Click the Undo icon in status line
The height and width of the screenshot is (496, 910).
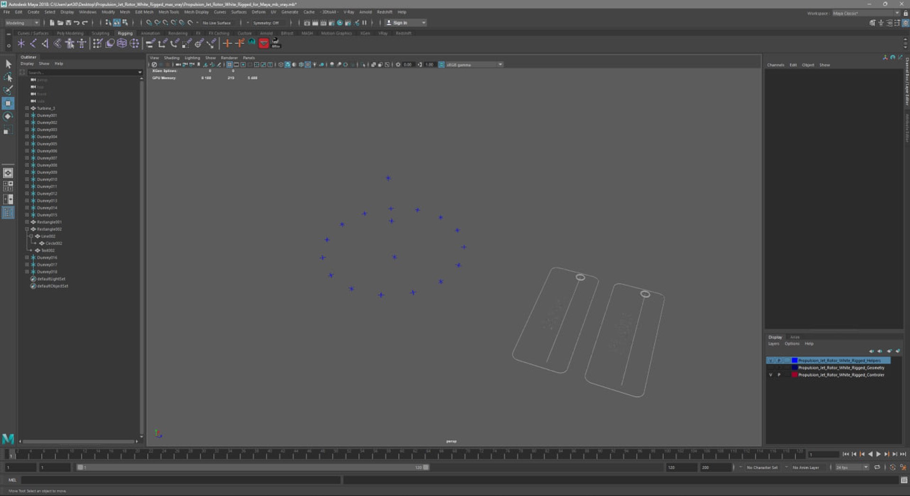pyautogui.click(x=76, y=23)
